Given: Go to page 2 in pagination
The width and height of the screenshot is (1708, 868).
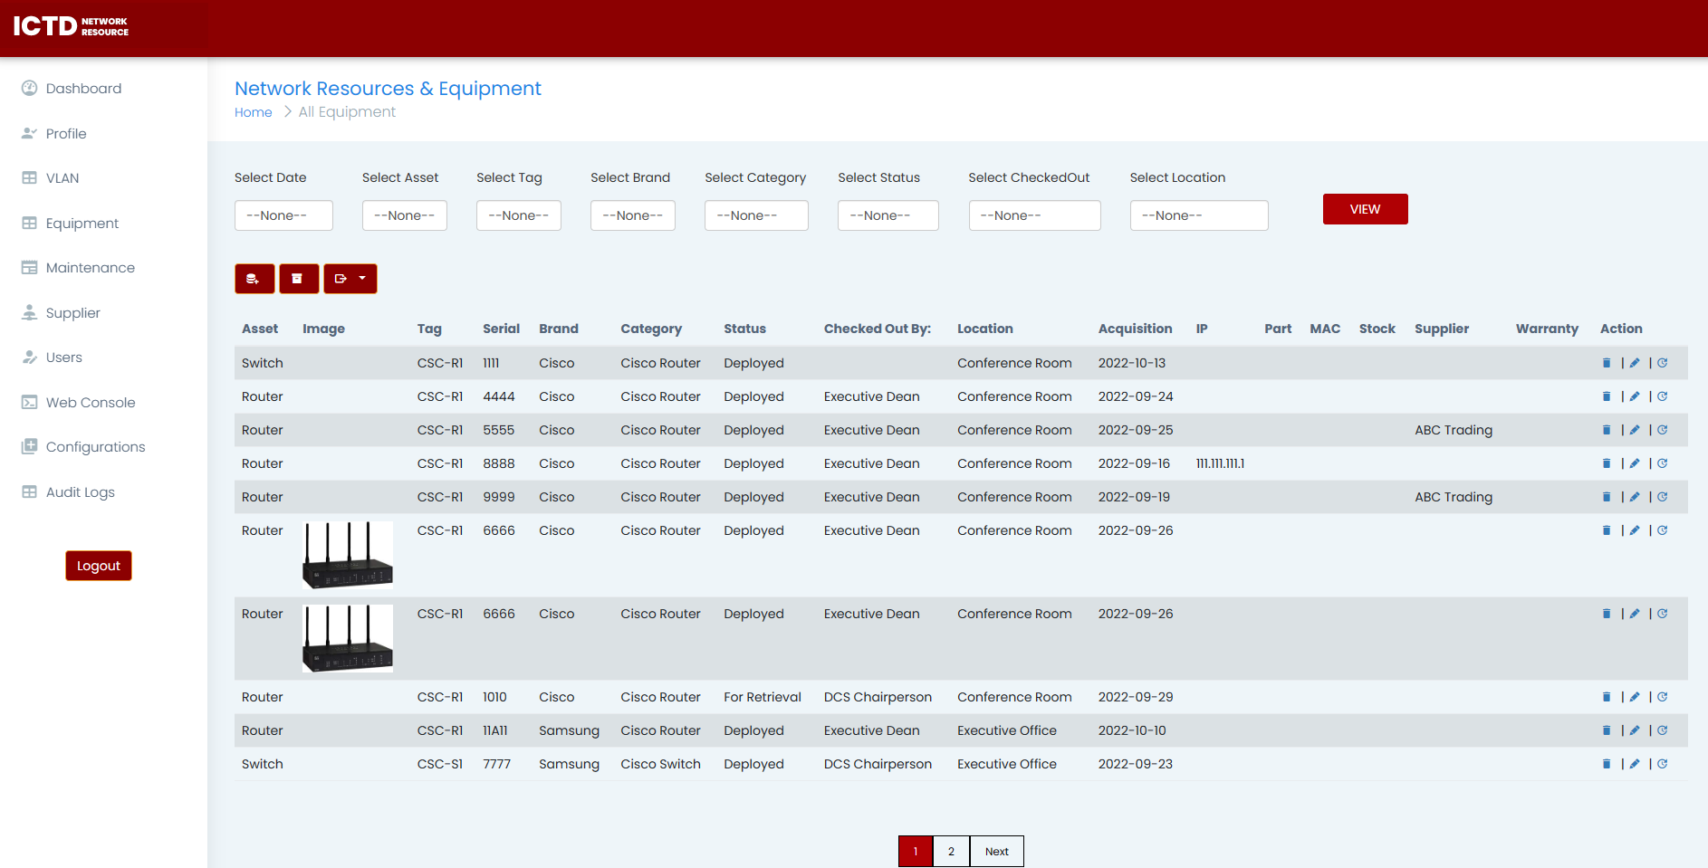Looking at the screenshot, I should click(951, 851).
